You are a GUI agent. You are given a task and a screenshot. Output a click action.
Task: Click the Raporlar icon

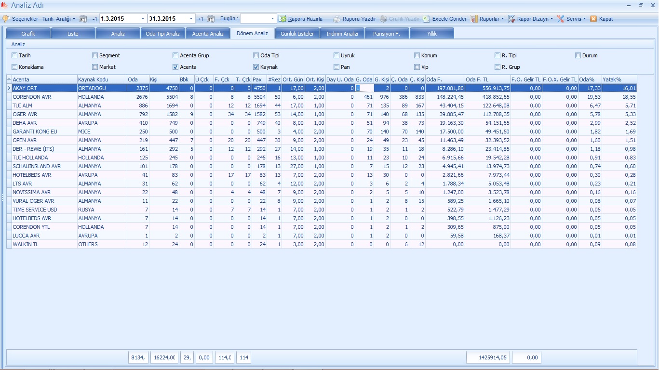[x=474, y=19]
